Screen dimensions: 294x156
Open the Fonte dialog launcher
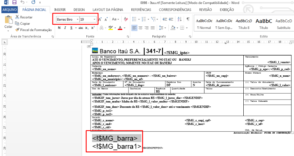pos(128,36)
